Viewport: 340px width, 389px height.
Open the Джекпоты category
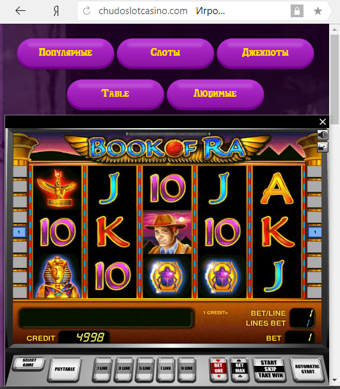click(x=265, y=53)
